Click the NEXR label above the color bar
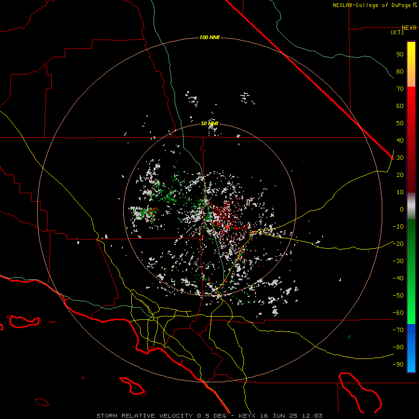This screenshot has width=419, height=419. coord(409,28)
